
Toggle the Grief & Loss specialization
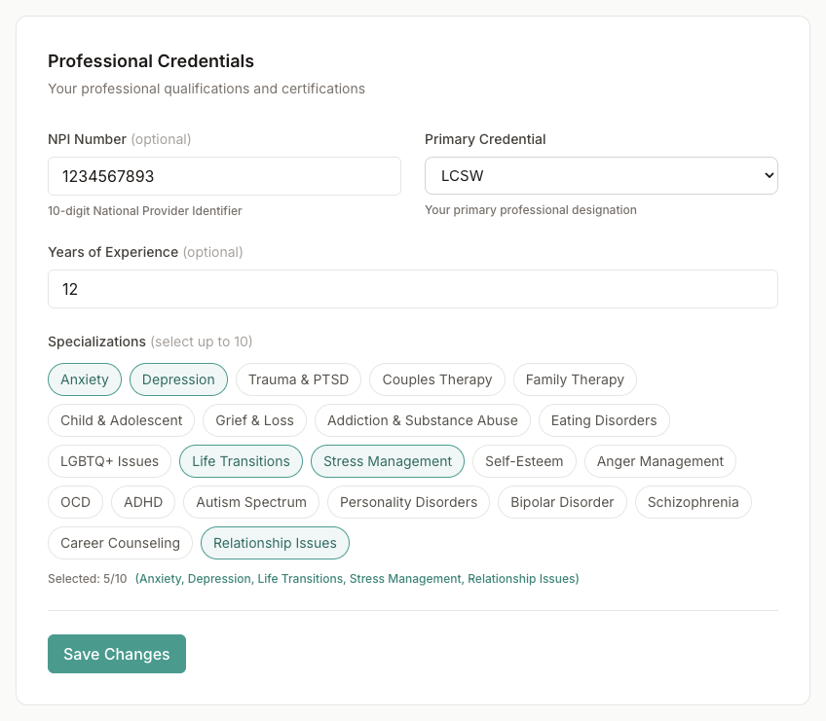[254, 420]
